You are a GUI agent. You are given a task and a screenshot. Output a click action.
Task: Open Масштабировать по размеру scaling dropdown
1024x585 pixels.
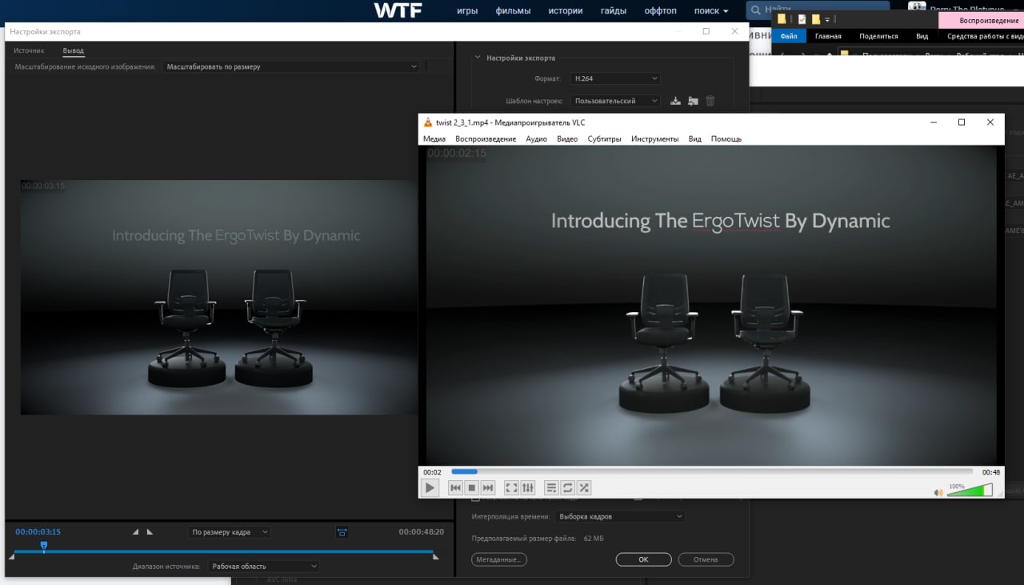pos(291,66)
